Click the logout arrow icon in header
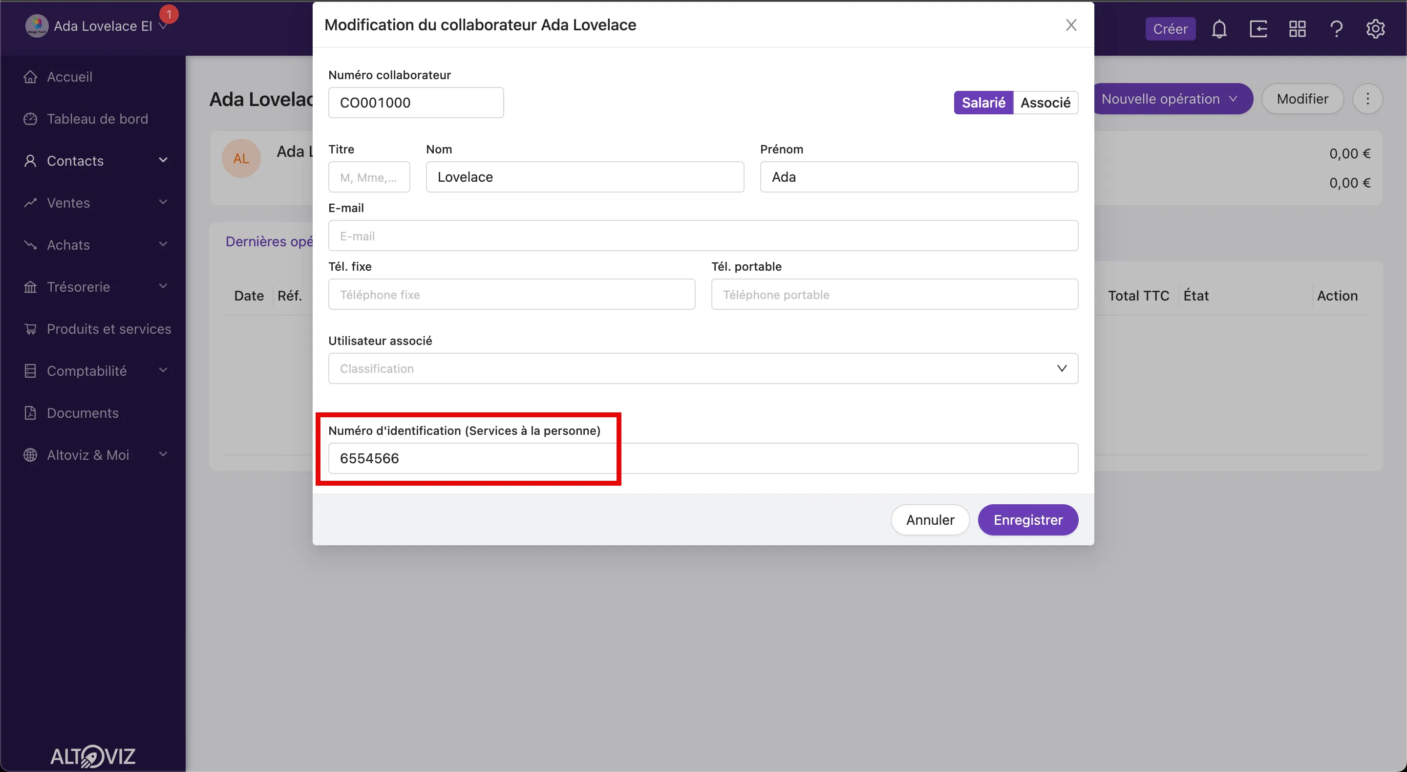The image size is (1407, 772). tap(1258, 28)
